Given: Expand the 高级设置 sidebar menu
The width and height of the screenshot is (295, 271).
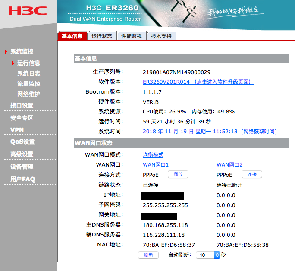Looking at the screenshot, I should pyautogui.click(x=22, y=154).
